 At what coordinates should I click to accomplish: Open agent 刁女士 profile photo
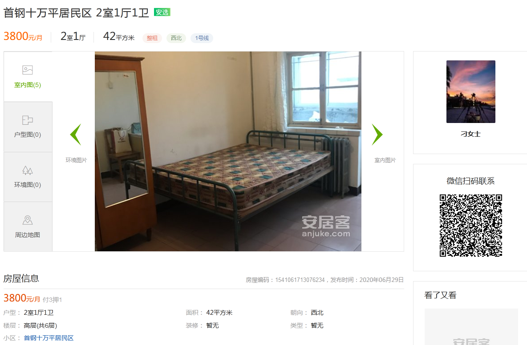pos(471,91)
